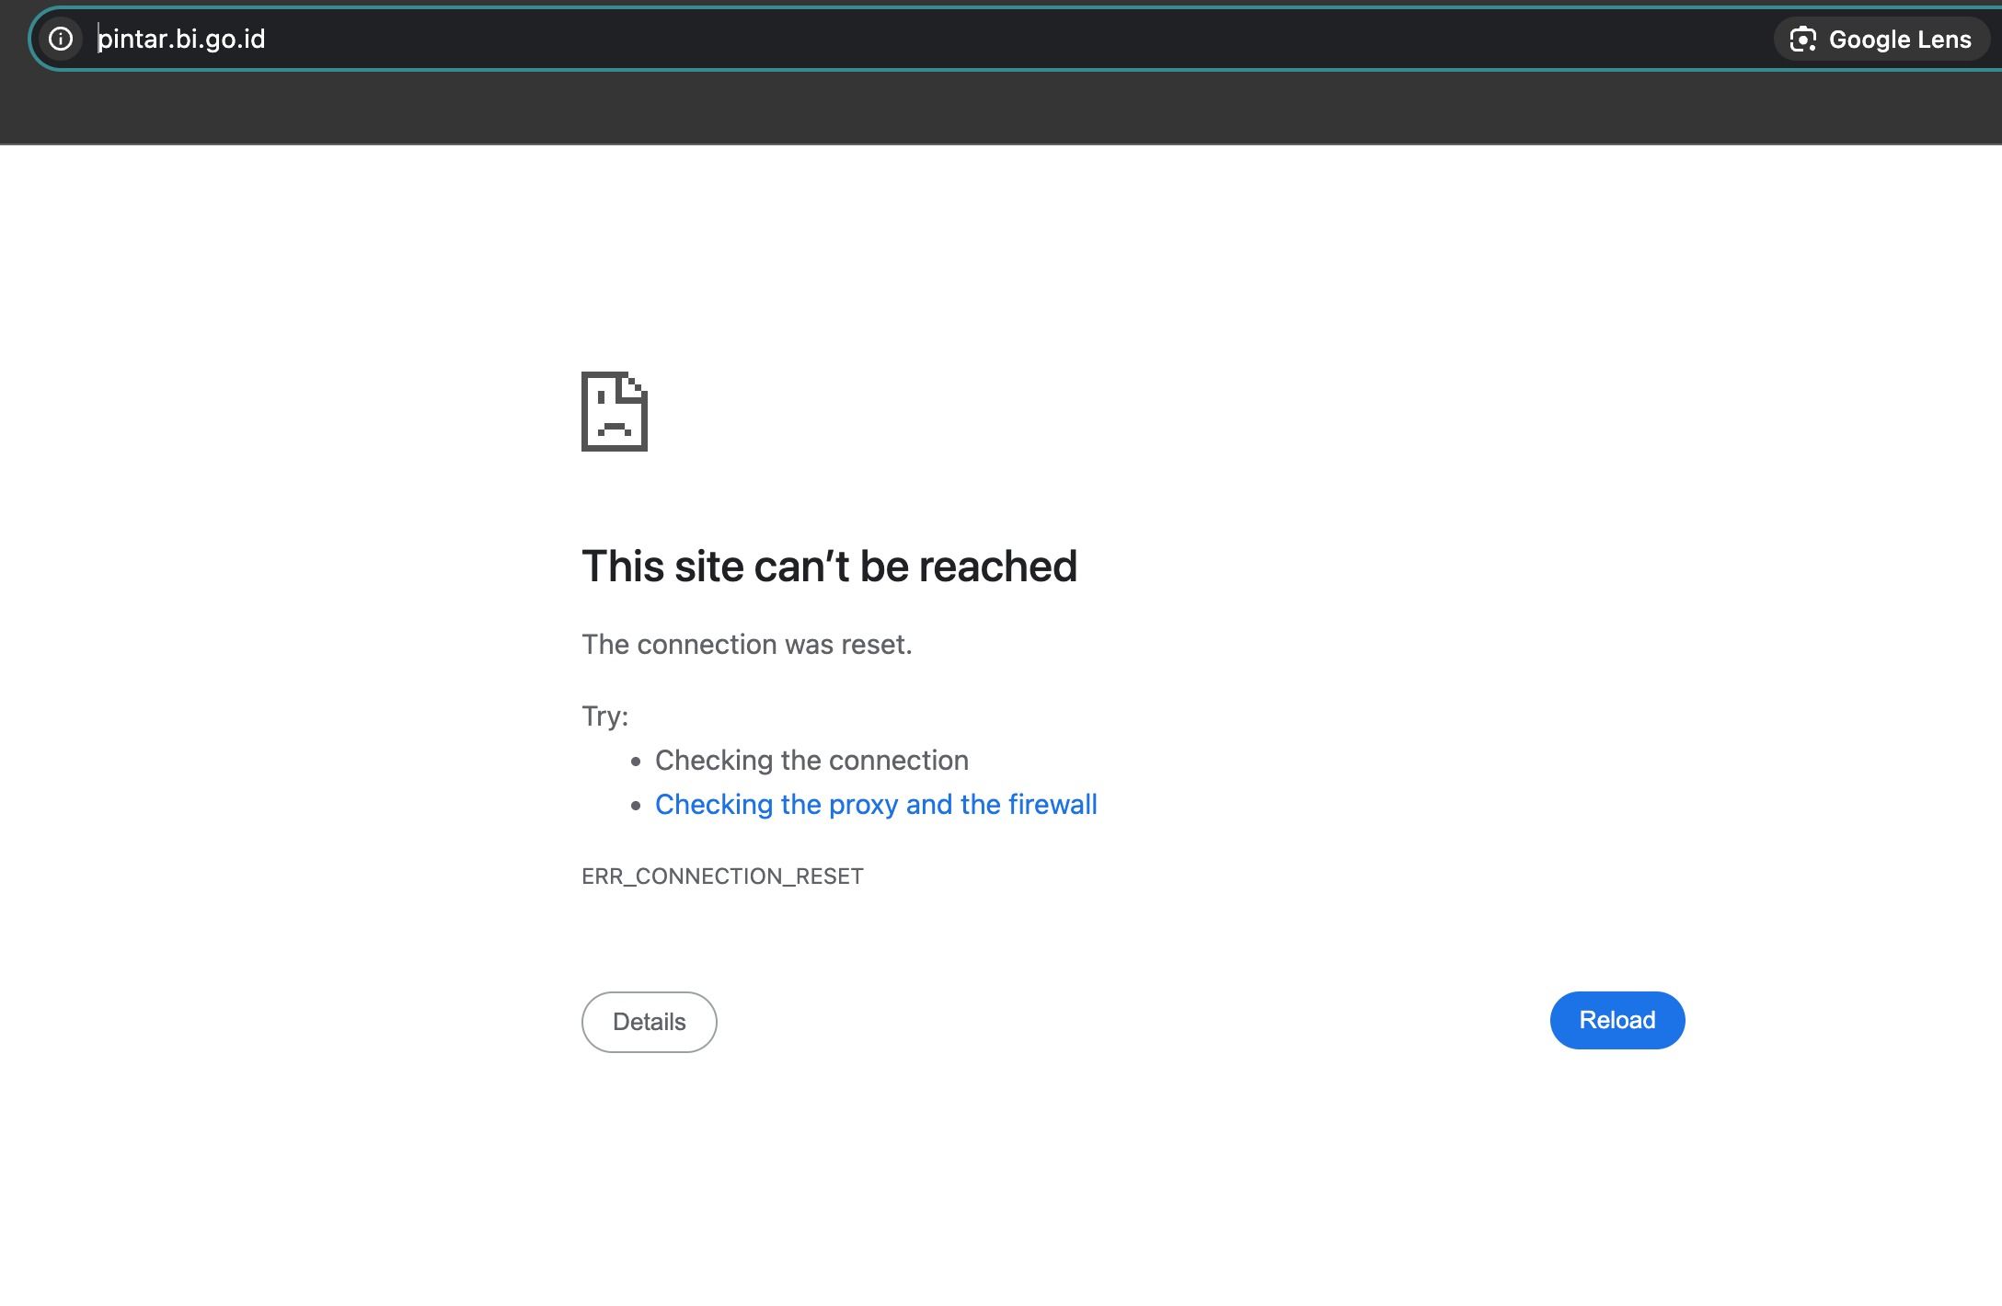Click the Try: label
2002x1306 pixels.
(604, 716)
